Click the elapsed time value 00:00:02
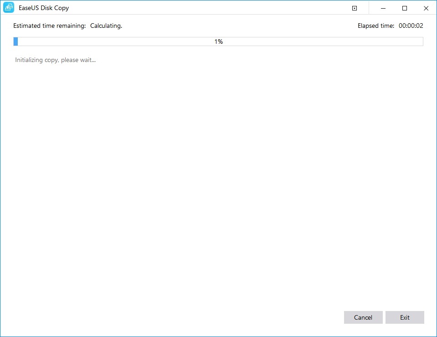 click(x=411, y=26)
